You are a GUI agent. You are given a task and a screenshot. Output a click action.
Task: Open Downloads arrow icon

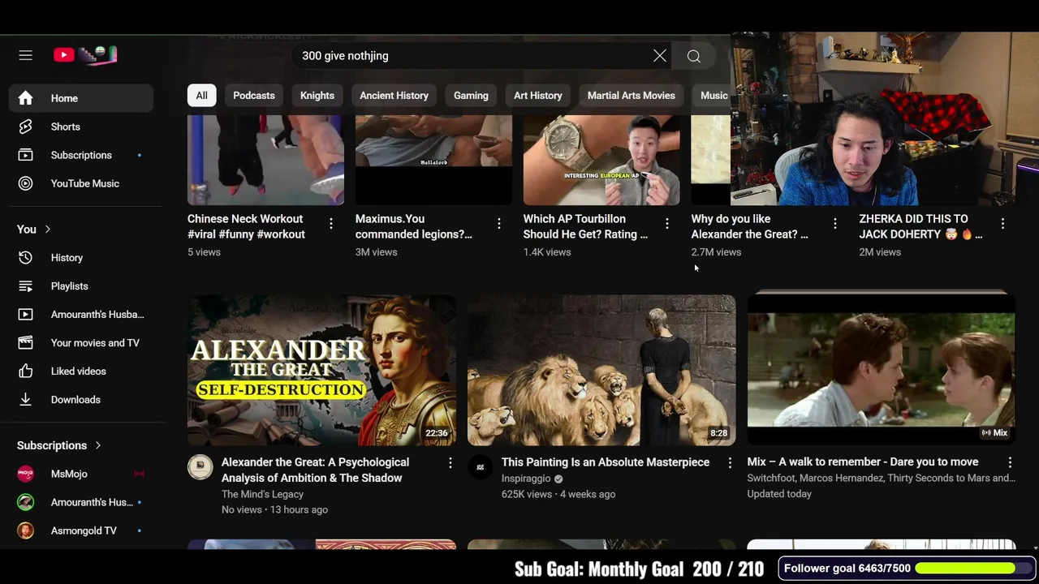click(25, 400)
